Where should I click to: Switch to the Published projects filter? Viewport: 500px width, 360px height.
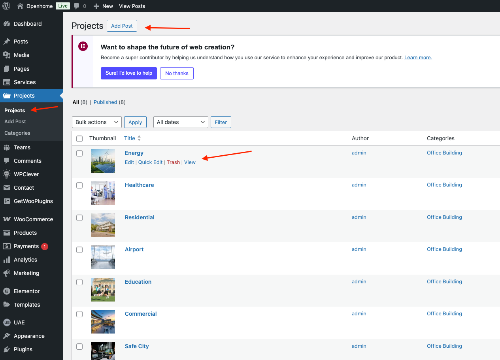tap(105, 102)
